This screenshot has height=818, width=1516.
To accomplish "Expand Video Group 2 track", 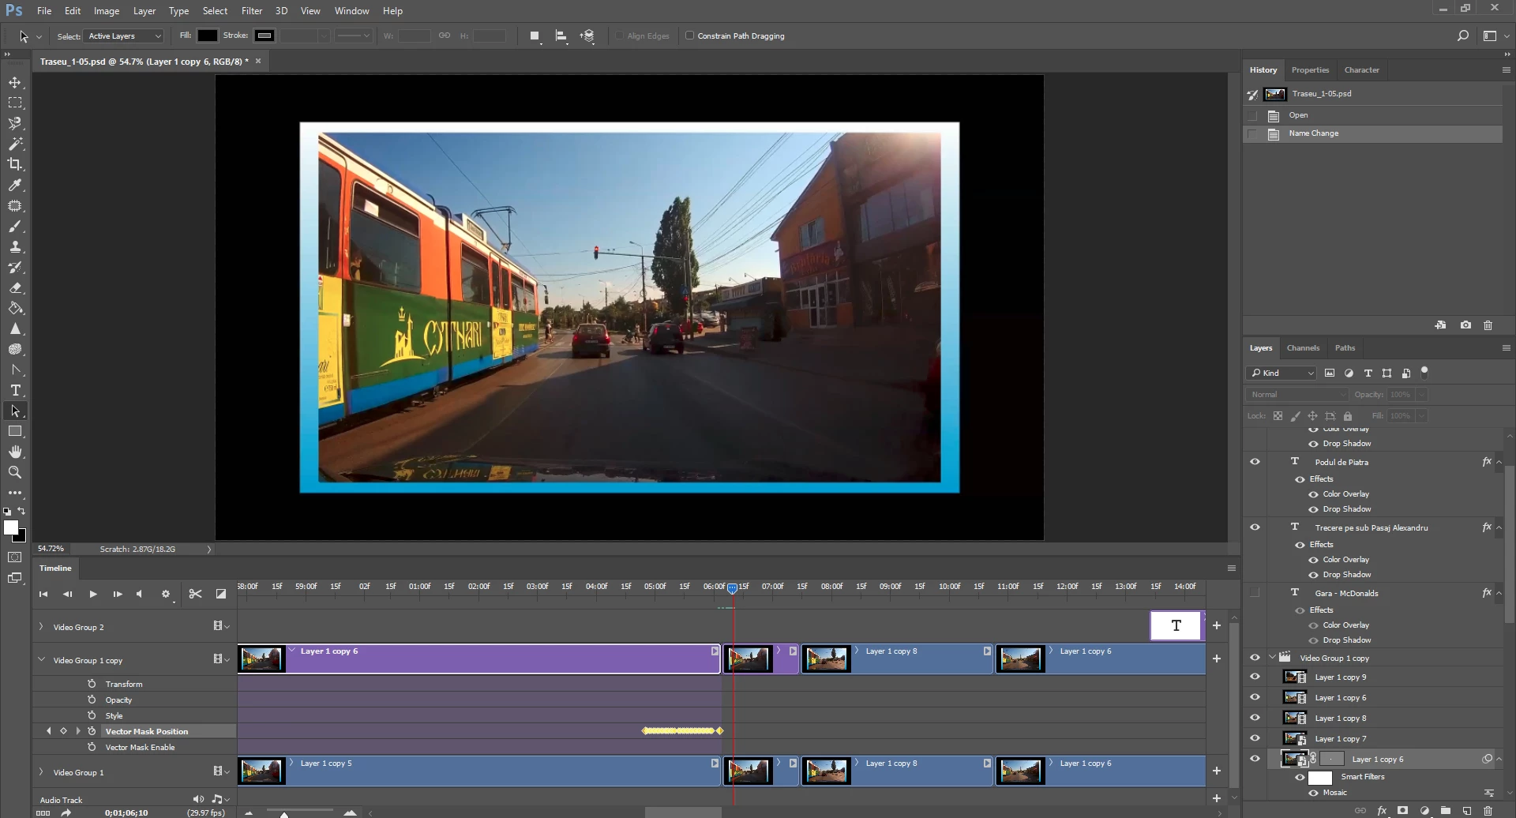I will (x=41, y=627).
